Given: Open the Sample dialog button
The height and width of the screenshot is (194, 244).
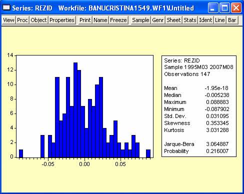Looking at the screenshot, I should [x=140, y=20].
